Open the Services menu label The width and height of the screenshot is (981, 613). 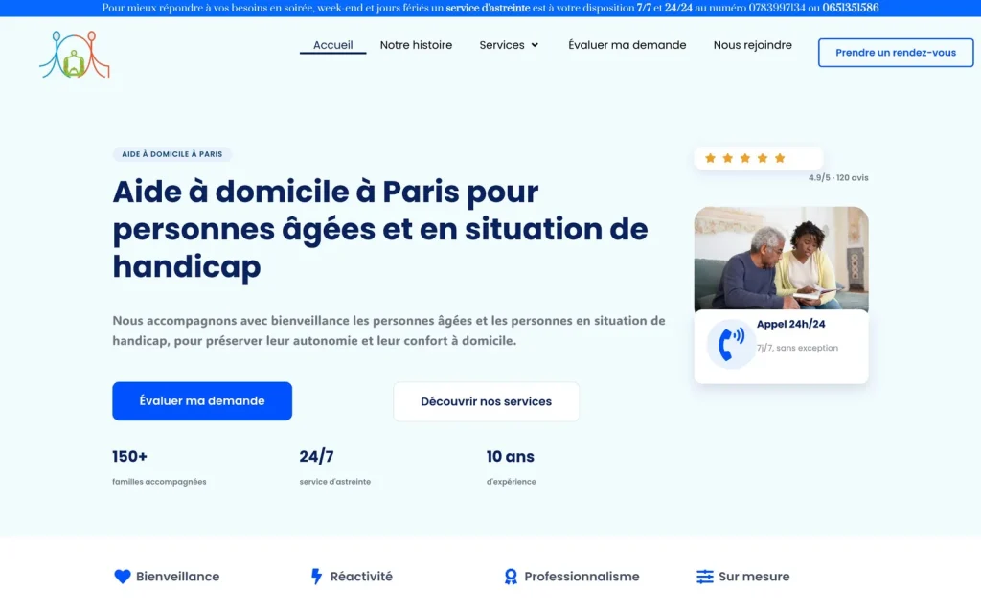tap(502, 45)
